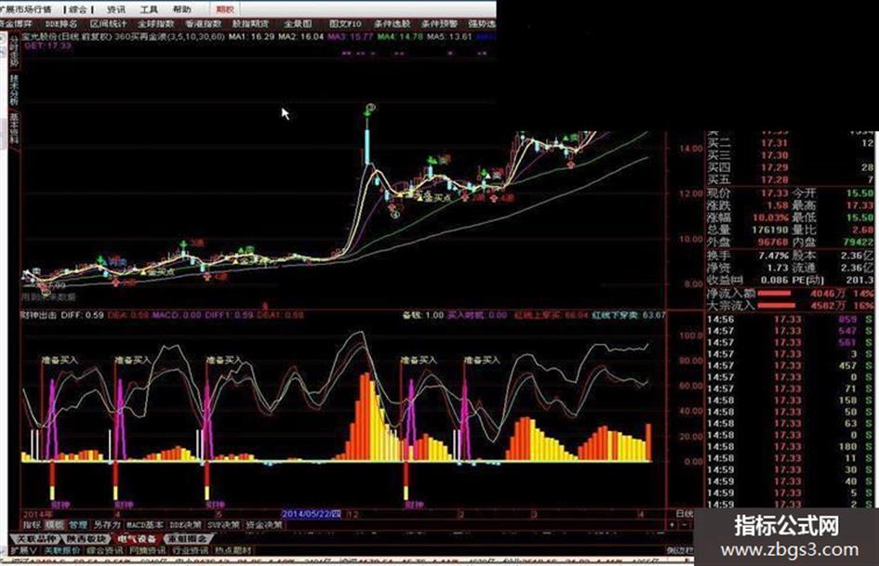Select SUP决策 indicator template
Screen dimensions: 879x566
223,525
